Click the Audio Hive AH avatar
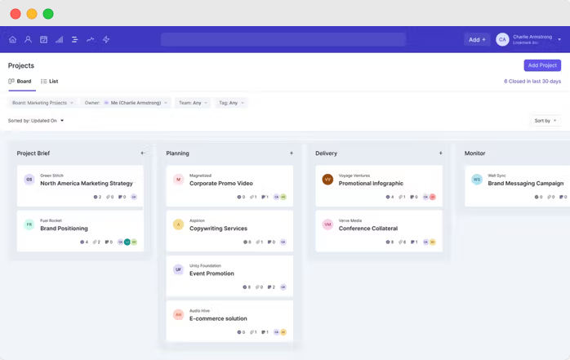 coord(179,314)
